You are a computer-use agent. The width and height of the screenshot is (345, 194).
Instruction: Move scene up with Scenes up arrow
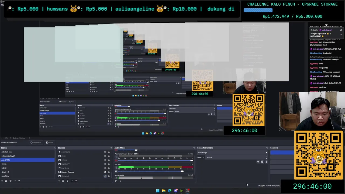pos(15,181)
